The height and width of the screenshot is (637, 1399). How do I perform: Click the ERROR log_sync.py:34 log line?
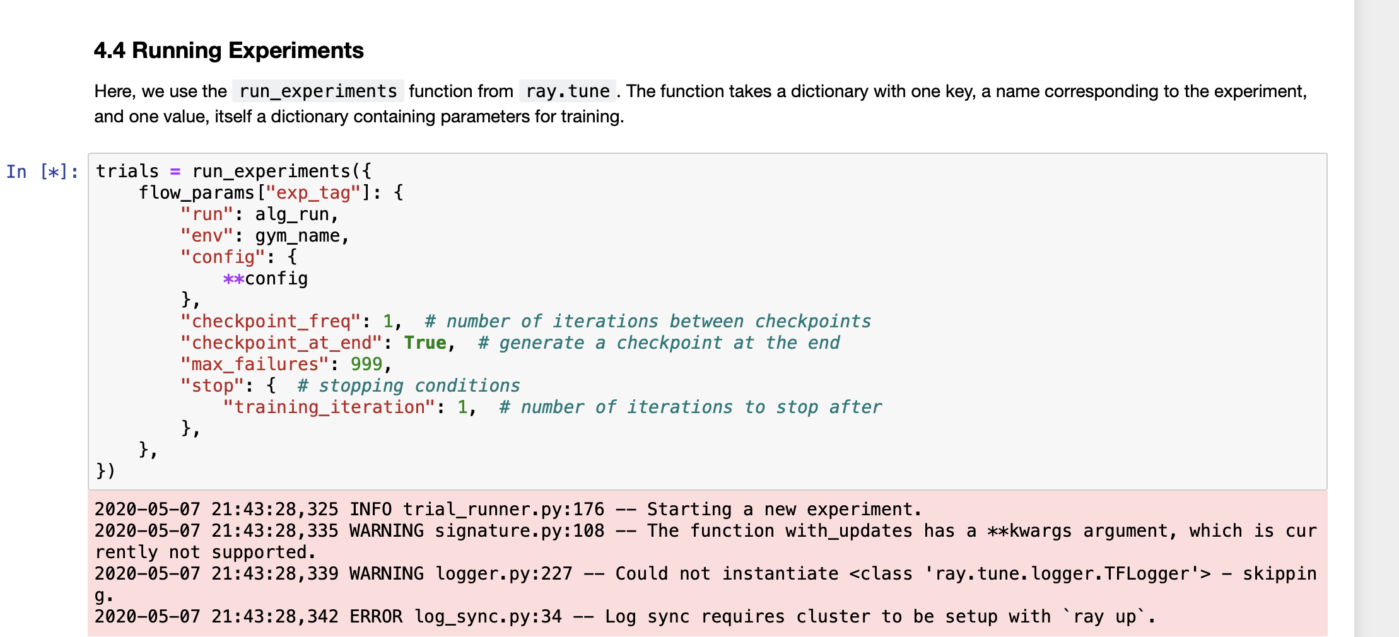tap(625, 617)
